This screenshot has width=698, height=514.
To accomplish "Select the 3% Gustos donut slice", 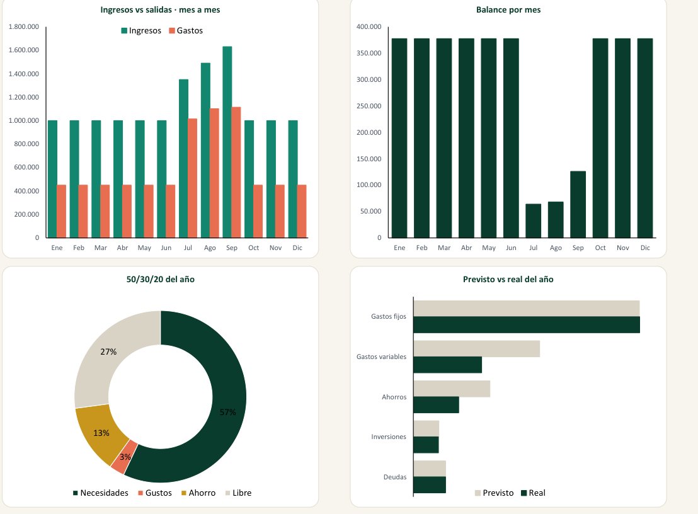I will coord(124,458).
